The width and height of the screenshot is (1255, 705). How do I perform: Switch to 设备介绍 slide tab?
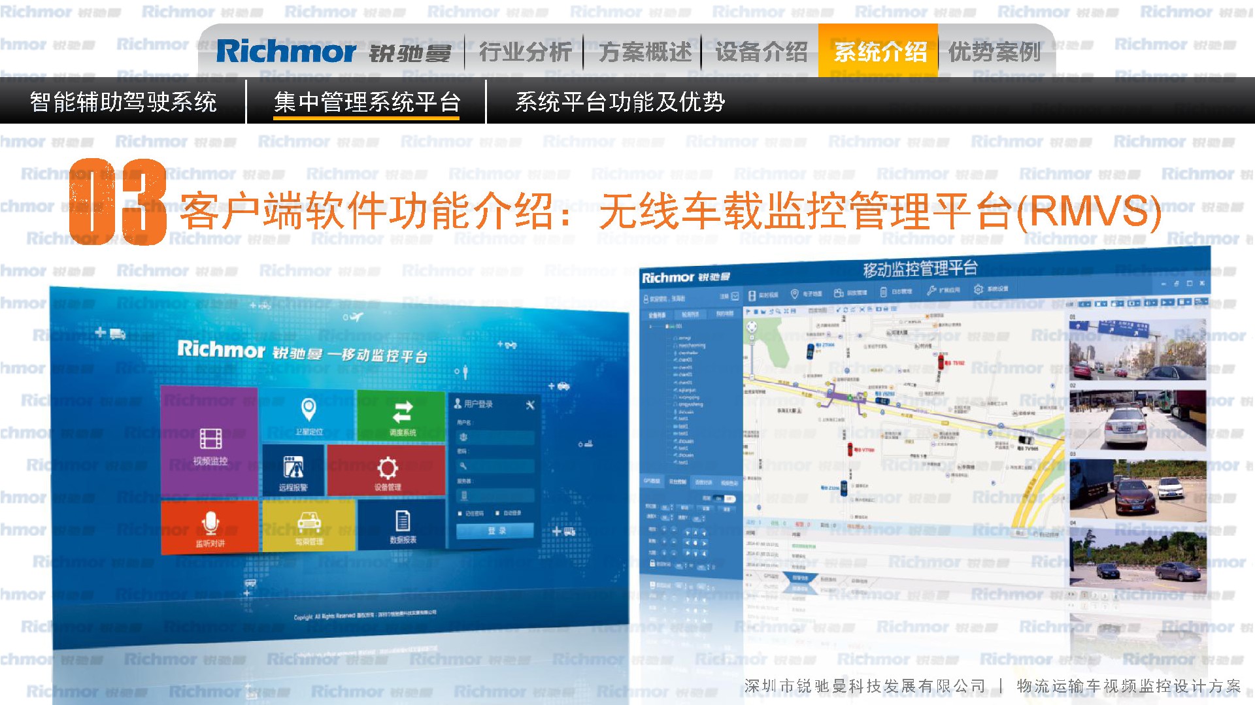[x=761, y=52]
